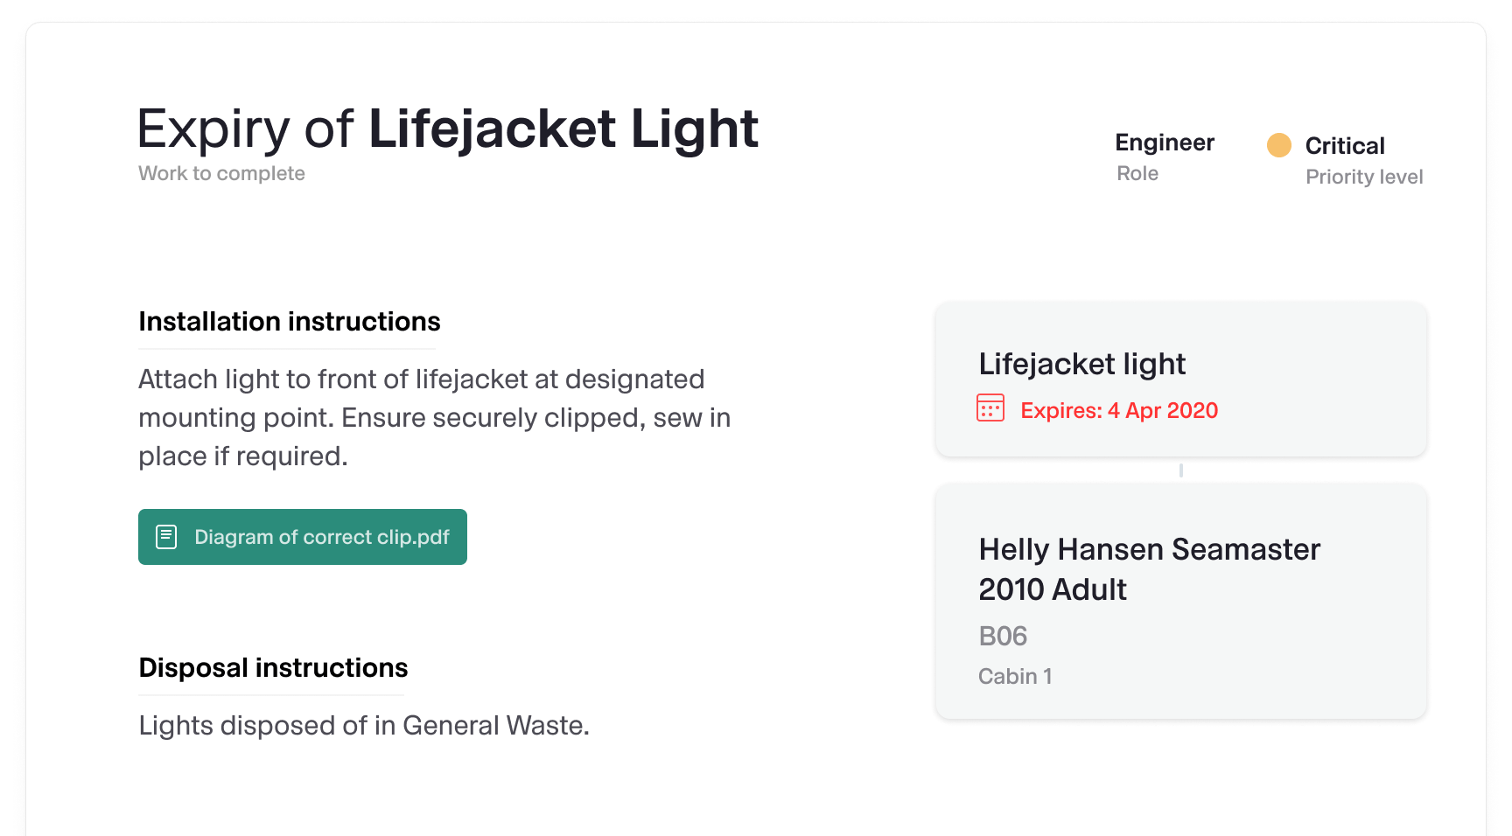Click the Expiry of Lifejacket Light title
The height and width of the screenshot is (836, 1512).
click(448, 129)
